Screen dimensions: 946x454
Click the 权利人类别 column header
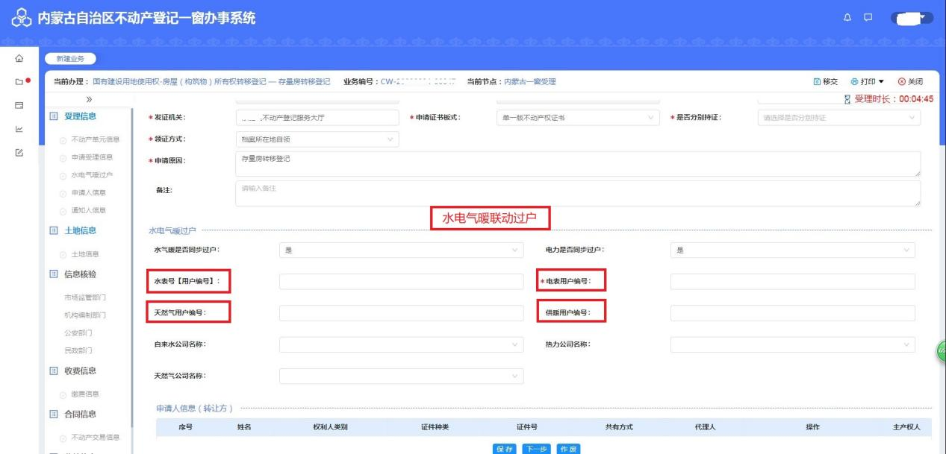click(x=330, y=427)
